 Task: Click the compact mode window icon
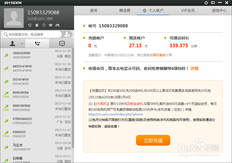click(x=213, y=3)
